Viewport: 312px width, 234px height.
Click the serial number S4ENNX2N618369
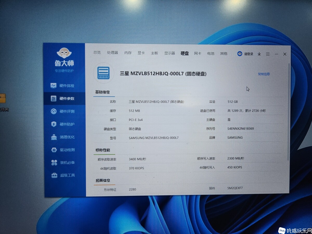pyautogui.click(x=240, y=129)
